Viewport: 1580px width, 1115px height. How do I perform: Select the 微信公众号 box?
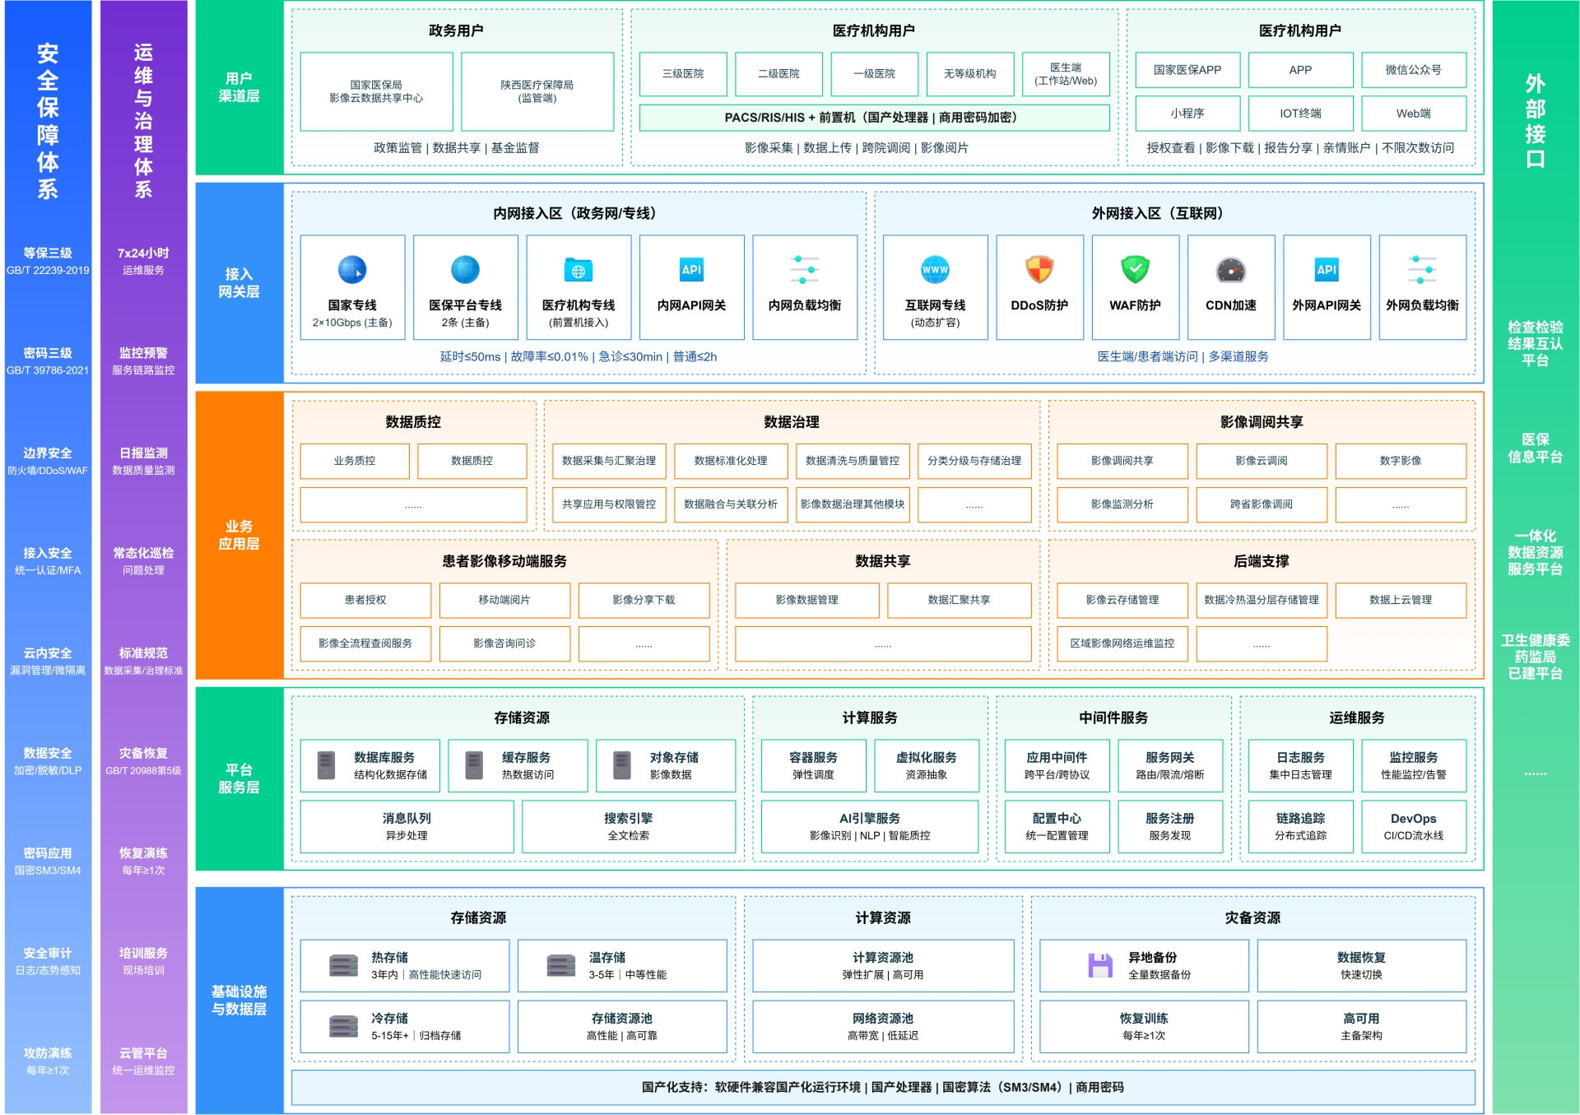click(1413, 70)
